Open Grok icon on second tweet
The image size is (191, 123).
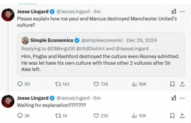pos(173,98)
